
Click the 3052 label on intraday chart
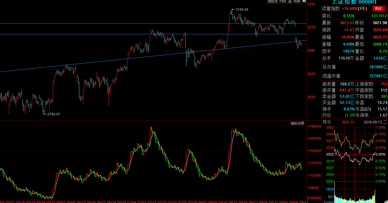tap(330, 127)
